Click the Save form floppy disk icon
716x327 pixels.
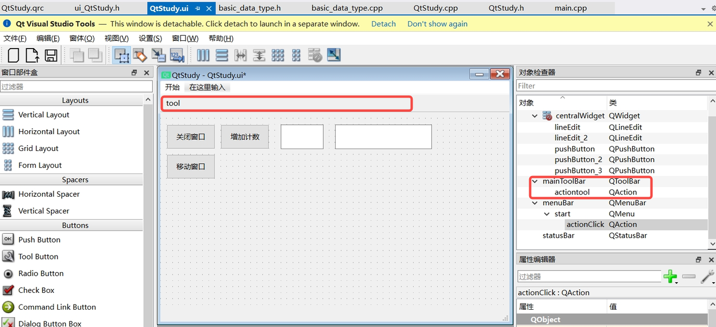[x=51, y=55]
